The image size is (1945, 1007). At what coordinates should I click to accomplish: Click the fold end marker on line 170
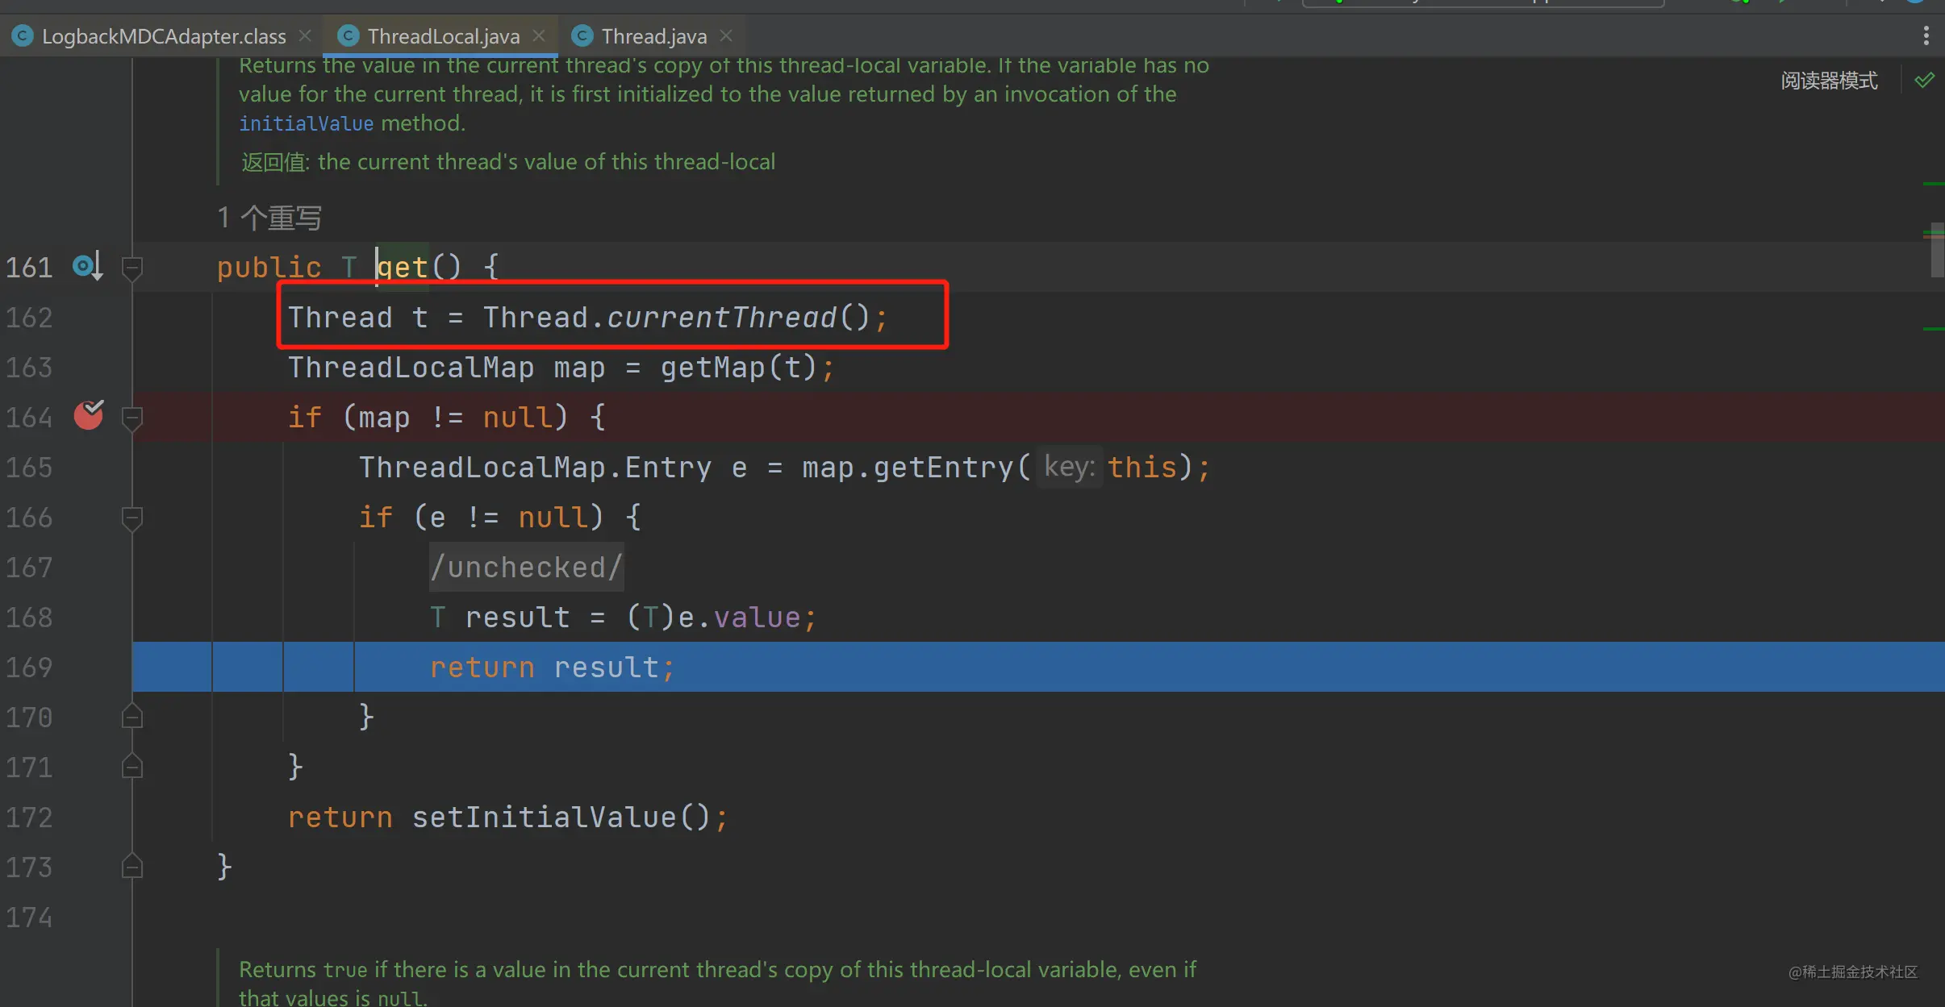click(x=132, y=716)
